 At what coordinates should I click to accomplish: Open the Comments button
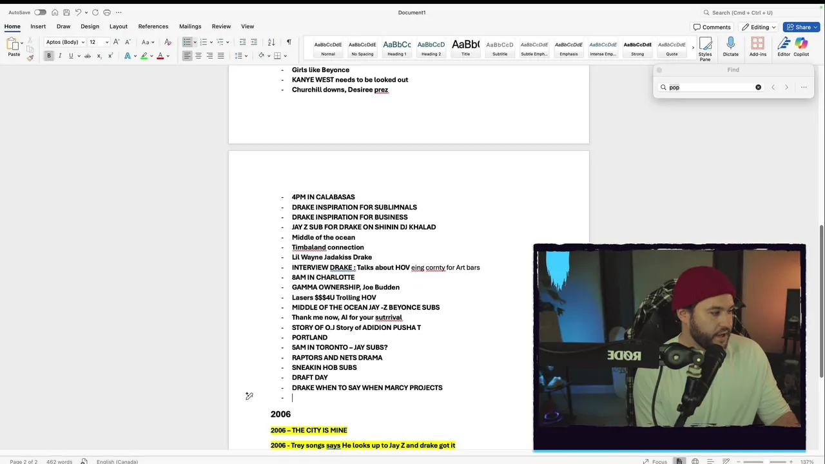click(712, 27)
